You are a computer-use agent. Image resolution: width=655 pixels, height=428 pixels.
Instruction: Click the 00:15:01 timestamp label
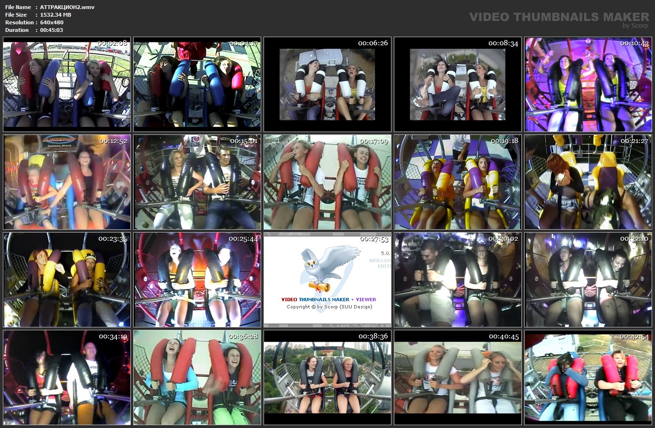pyautogui.click(x=243, y=141)
